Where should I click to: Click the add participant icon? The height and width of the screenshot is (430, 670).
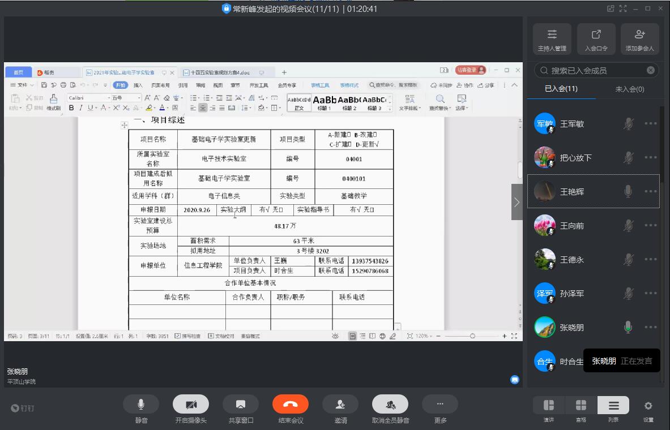639,39
